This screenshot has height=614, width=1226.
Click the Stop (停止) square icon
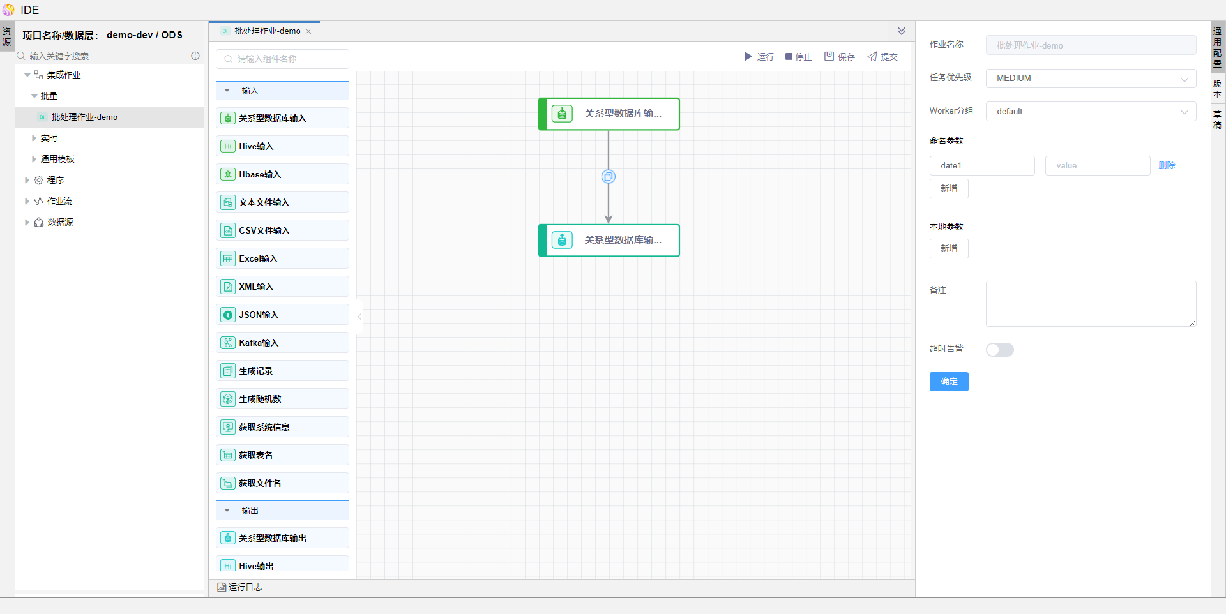click(x=789, y=57)
